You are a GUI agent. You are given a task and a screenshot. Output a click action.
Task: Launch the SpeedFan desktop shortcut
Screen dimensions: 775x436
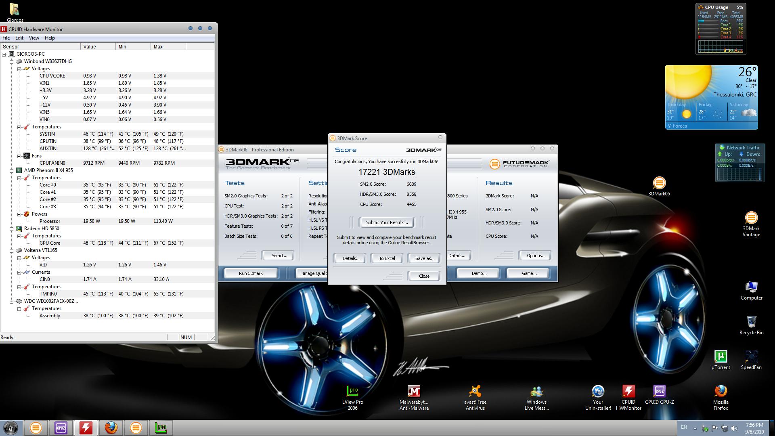pyautogui.click(x=751, y=360)
